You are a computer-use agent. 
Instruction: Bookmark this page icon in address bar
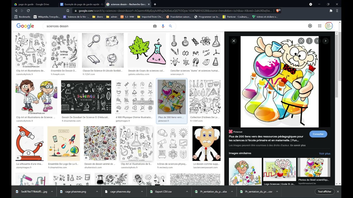pyautogui.click(x=68, y=11)
